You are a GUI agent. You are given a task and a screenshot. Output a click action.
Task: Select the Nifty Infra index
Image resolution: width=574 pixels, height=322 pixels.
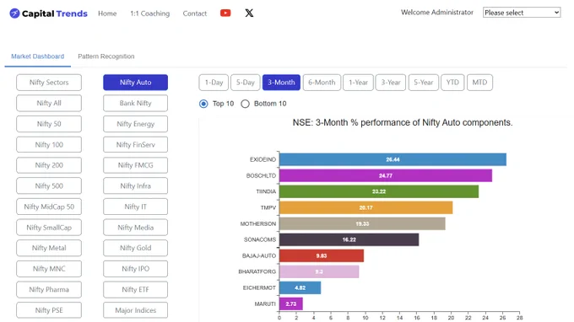(x=135, y=185)
